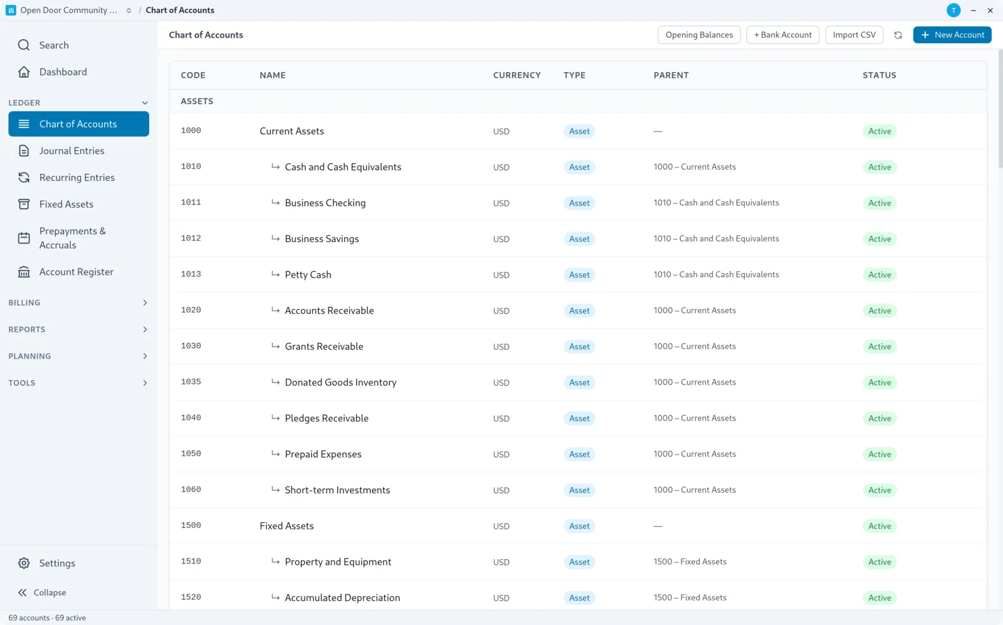Go to Recurring Entries
Viewport: 1003px width, 625px height.
(78, 177)
